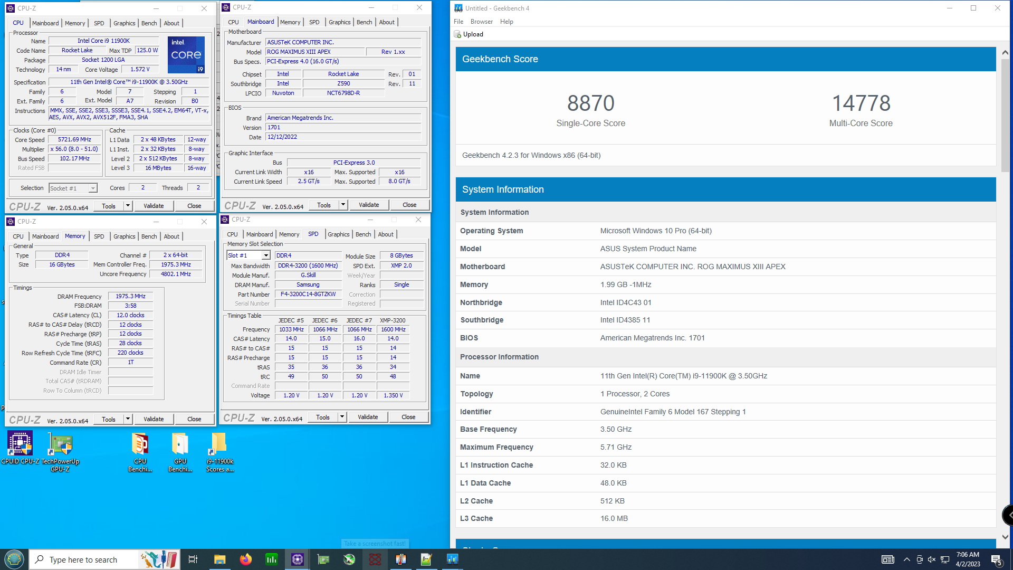Open the File menu in Geekbench
This screenshot has width=1013, height=570.
point(458,22)
